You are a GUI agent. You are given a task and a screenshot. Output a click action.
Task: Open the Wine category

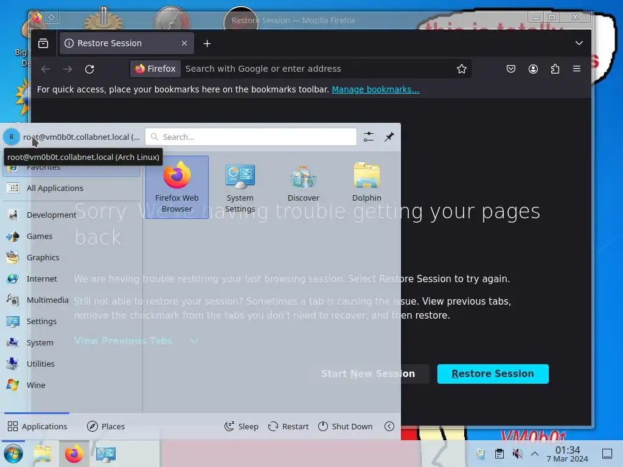click(72, 385)
